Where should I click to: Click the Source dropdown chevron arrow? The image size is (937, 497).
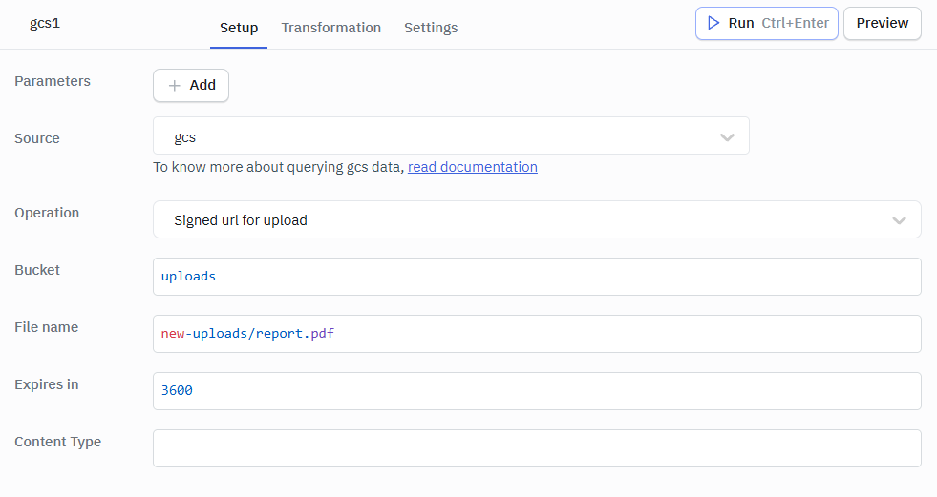727,137
